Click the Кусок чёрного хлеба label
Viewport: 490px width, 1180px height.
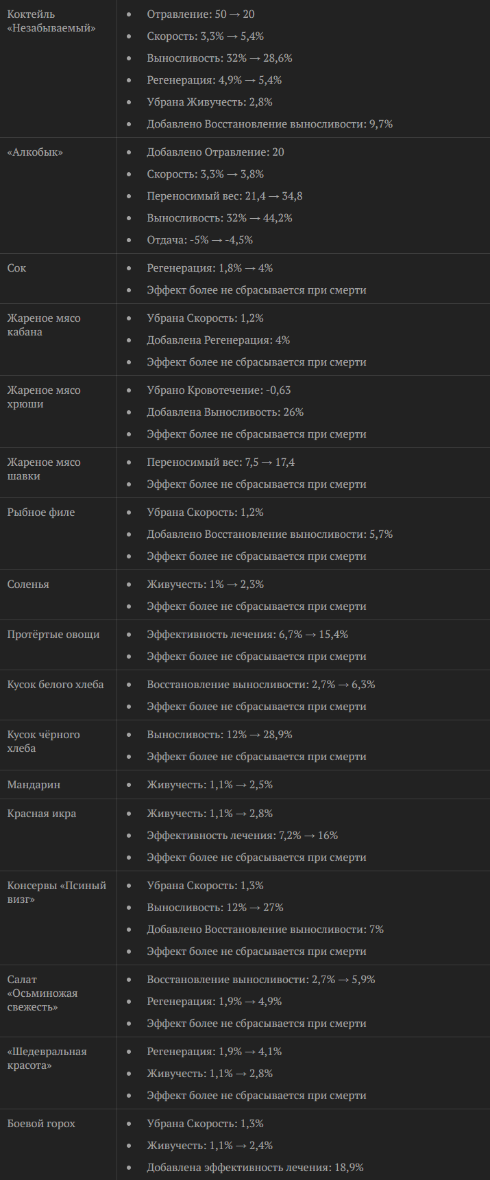point(44,742)
